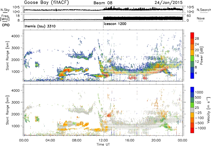Image resolution: width=211 pixels, height=146 pixels.
Task: Click the power colorbar value '28'
Action: point(197,38)
